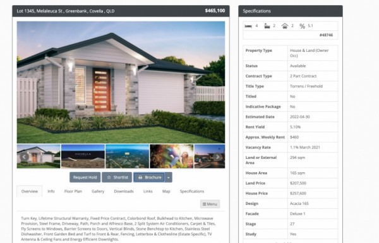This screenshot has width=379, height=243.
Task: Advance gallery with next arrow
Action: [x=217, y=156]
